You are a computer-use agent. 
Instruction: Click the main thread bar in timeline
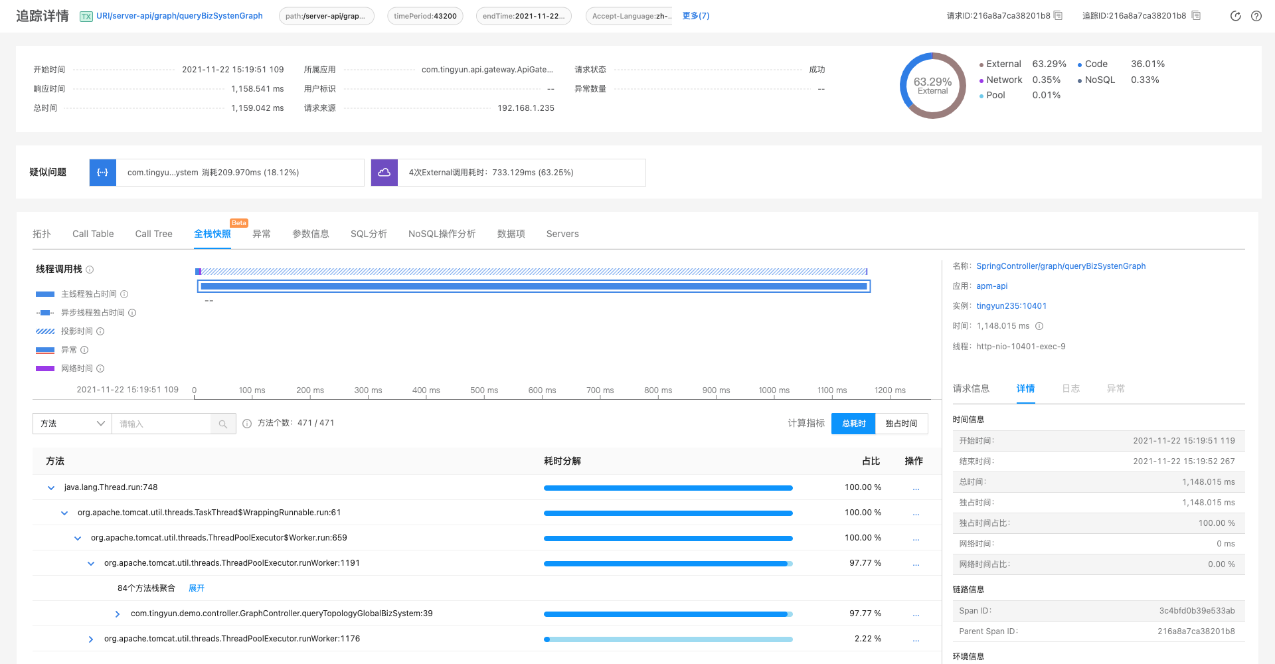(x=534, y=286)
